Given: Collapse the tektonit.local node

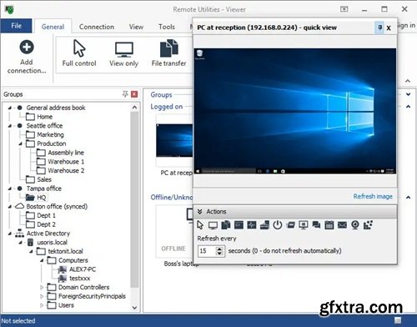Looking at the screenshot, I should click(x=32, y=252).
